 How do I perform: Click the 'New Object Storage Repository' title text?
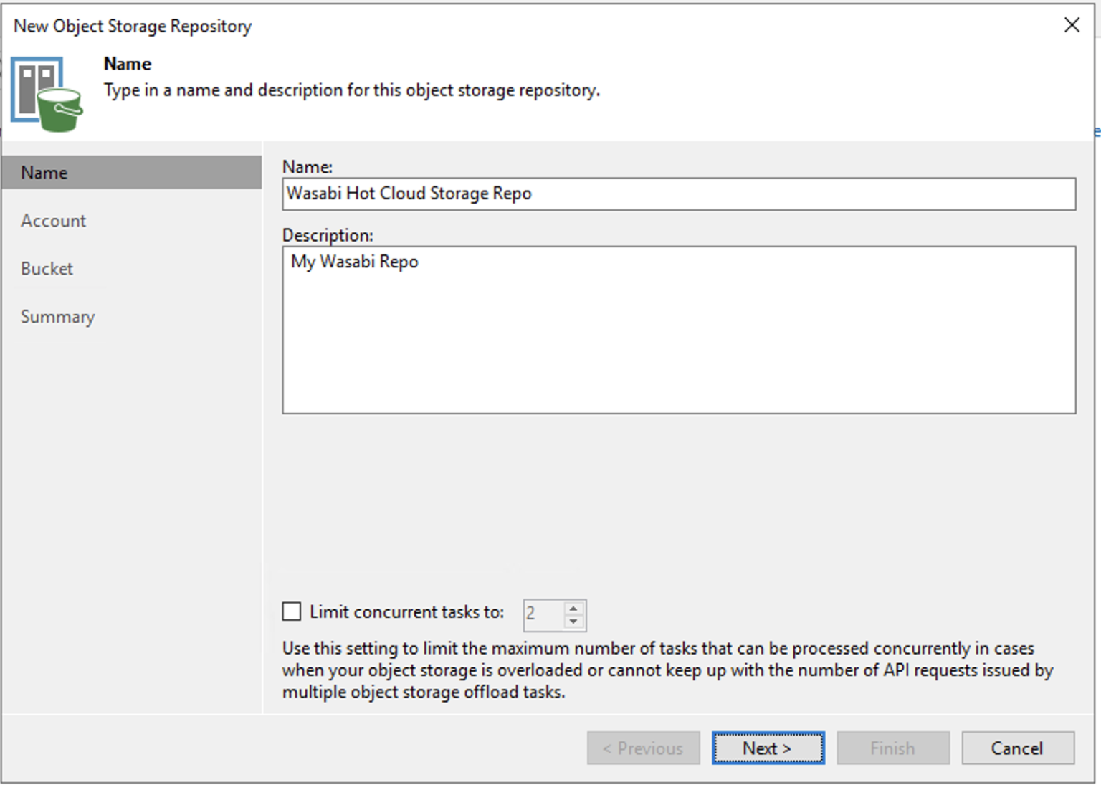click(133, 26)
